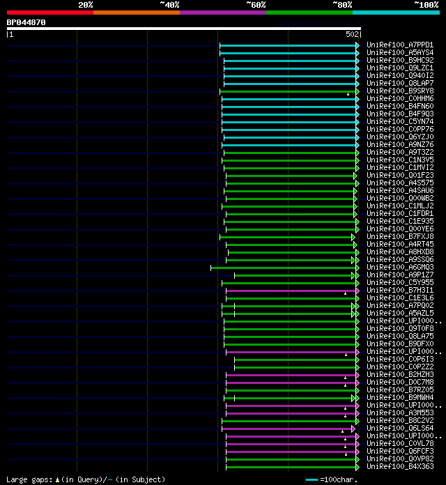Click the UniRef100_A4S575 label
This screenshot has height=485, width=446.
pyautogui.click(x=400, y=183)
